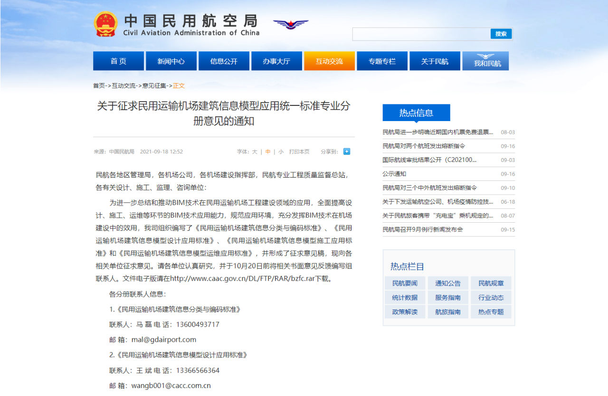The width and height of the screenshot is (608, 396).
Task: Click 意见征集 in the breadcrumb
Action: click(154, 86)
